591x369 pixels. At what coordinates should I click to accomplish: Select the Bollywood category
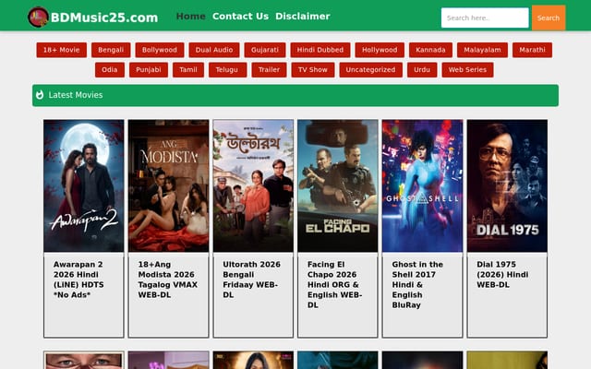tap(160, 50)
